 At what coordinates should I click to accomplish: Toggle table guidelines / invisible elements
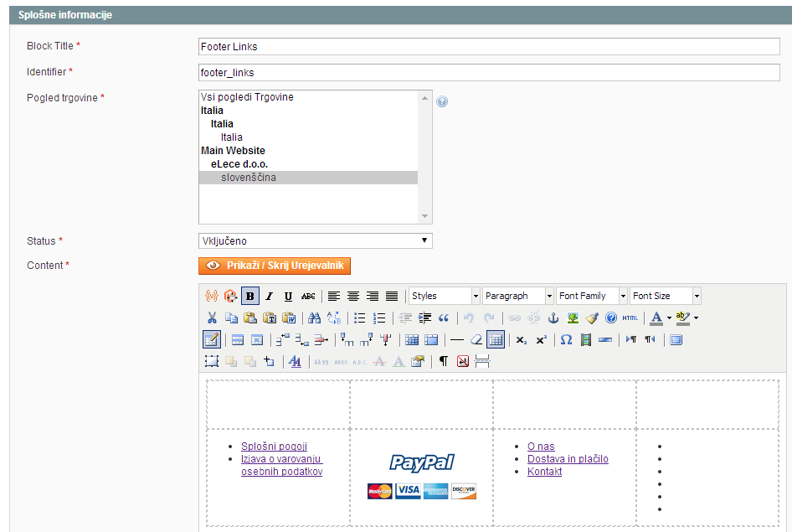tap(496, 339)
